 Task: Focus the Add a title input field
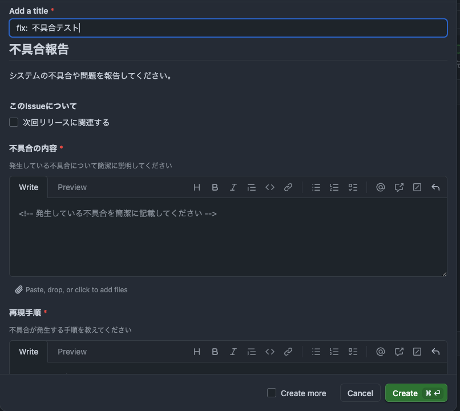228,28
